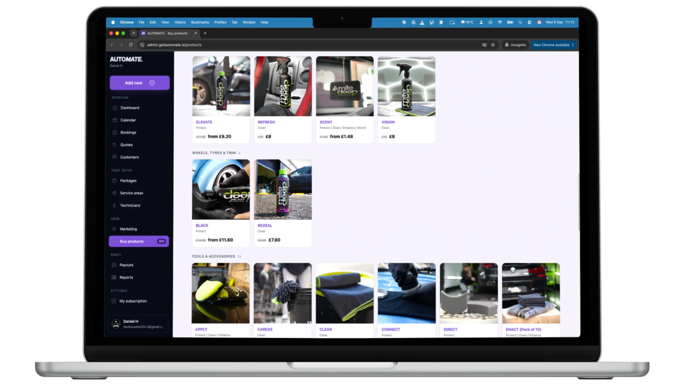The height and width of the screenshot is (385, 684).
Task: Open the Edit menu
Action: [153, 22]
